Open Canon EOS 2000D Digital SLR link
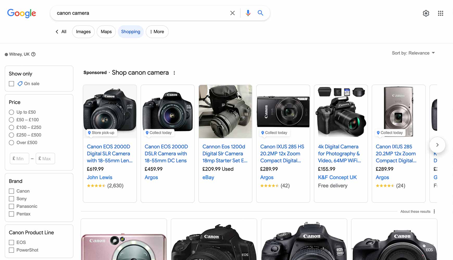The width and height of the screenshot is (453, 260). click(x=110, y=154)
